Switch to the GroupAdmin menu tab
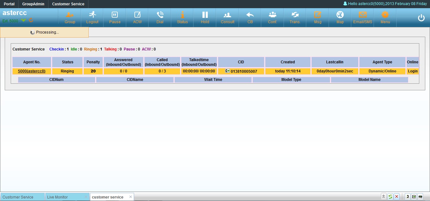 (33, 4)
